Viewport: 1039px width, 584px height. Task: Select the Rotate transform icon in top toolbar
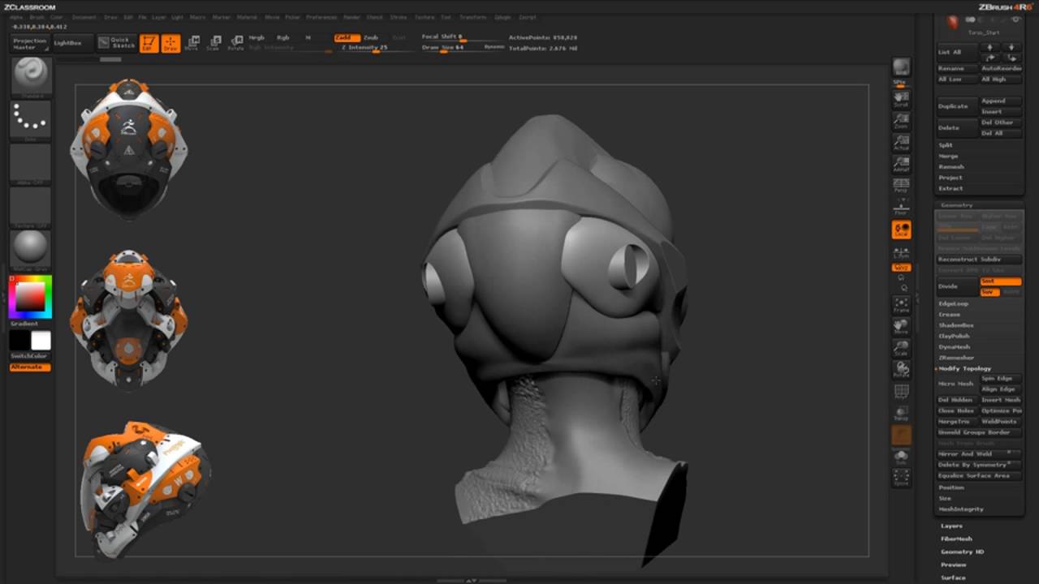235,43
